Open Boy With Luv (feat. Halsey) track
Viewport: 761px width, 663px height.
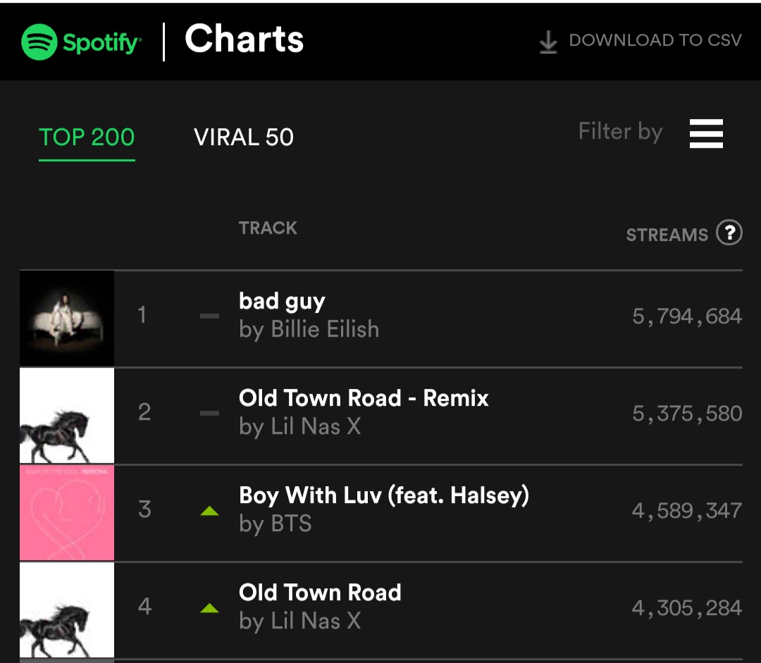point(384,495)
